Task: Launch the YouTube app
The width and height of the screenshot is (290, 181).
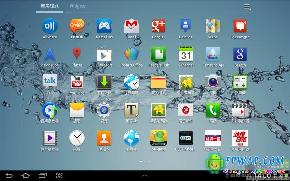Action: point(77,83)
